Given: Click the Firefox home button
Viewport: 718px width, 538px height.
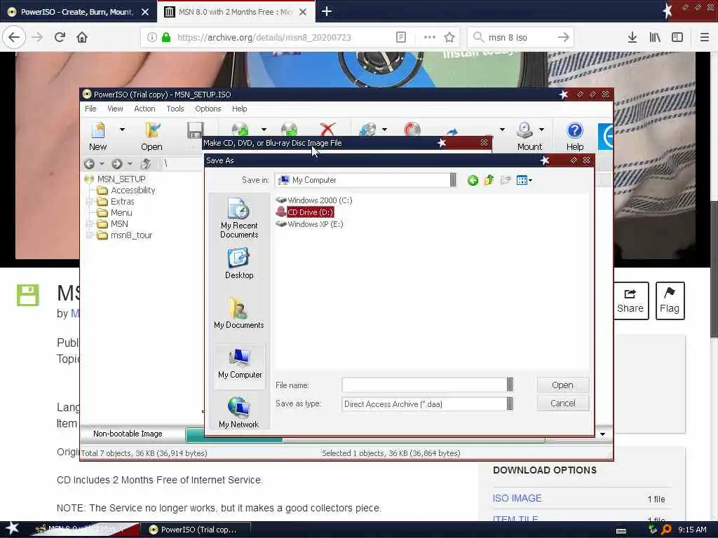Looking at the screenshot, I should coord(82,37).
